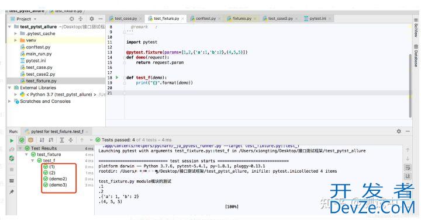Open the SciView side tool window

click(x=416, y=27)
